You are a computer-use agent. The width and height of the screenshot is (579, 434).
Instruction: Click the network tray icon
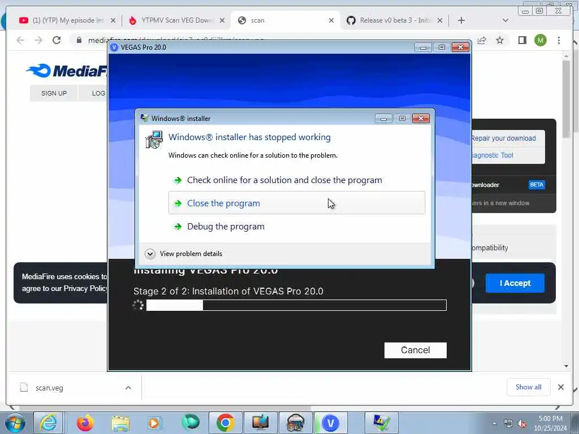tap(508, 424)
